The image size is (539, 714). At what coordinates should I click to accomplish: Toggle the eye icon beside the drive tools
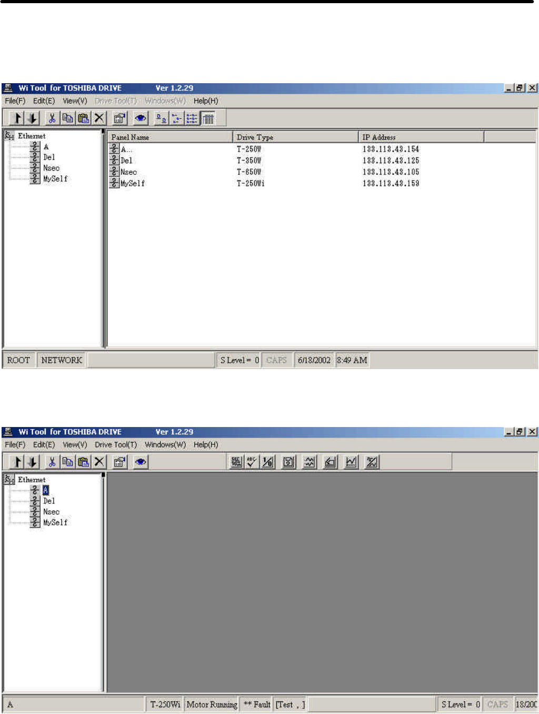[141, 462]
